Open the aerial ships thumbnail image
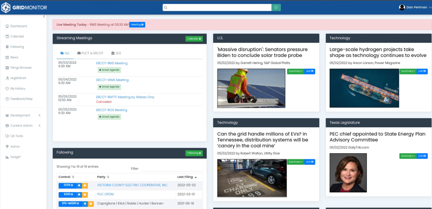 (364, 88)
